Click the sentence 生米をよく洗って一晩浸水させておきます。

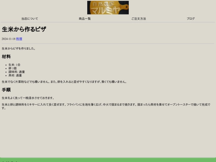[x=28, y=98]
